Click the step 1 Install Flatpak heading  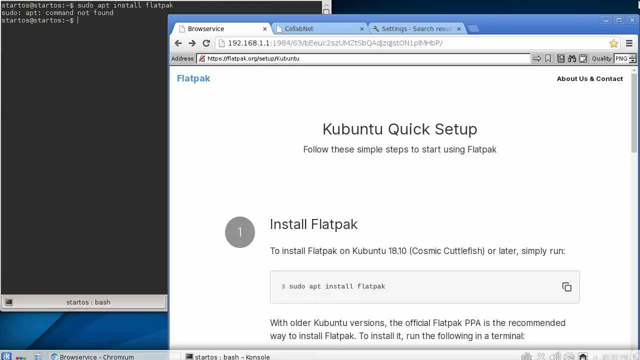pyautogui.click(x=313, y=224)
